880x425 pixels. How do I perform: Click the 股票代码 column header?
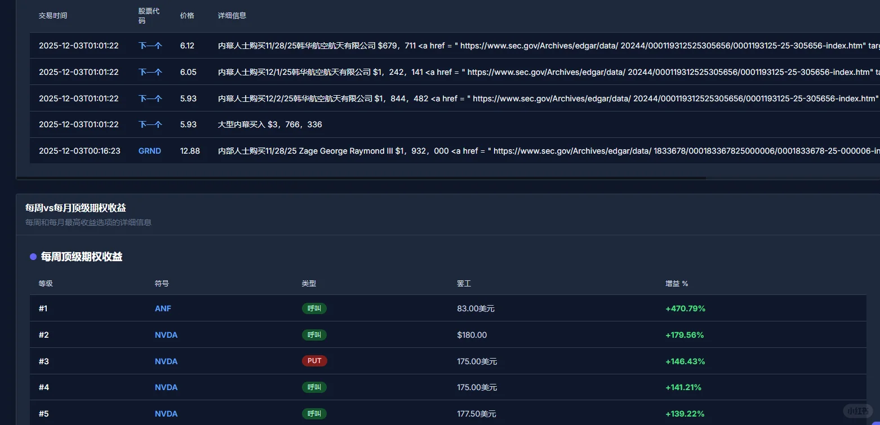[149, 16]
